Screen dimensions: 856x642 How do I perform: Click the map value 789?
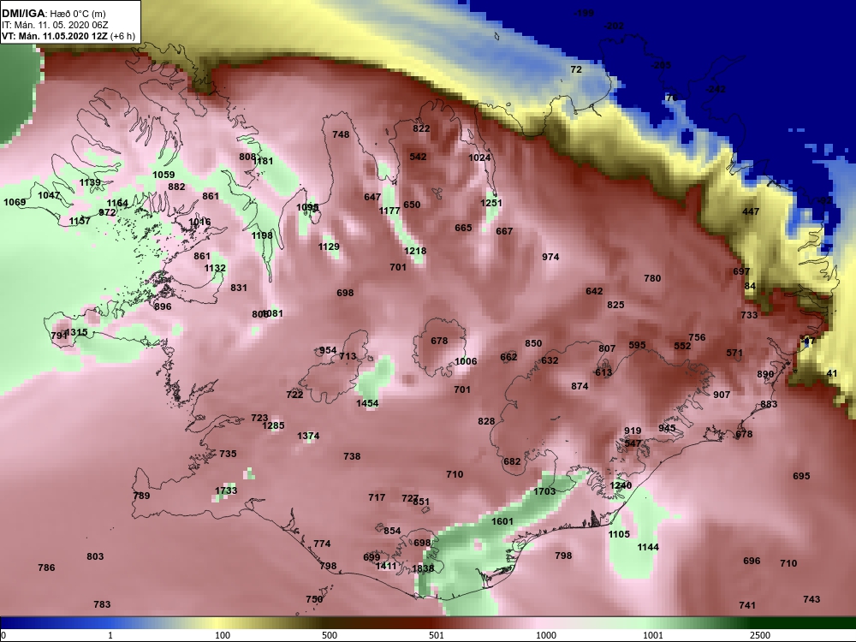click(x=141, y=496)
